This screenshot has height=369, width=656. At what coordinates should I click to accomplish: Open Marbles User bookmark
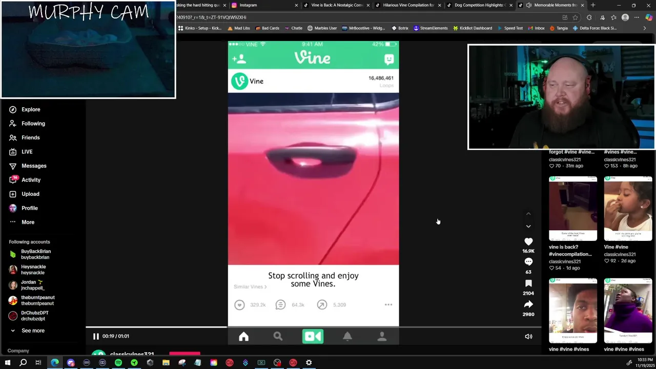click(x=322, y=28)
